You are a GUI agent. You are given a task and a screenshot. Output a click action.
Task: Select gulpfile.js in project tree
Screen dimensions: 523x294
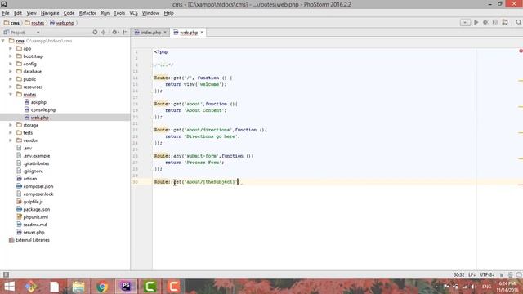point(29,202)
